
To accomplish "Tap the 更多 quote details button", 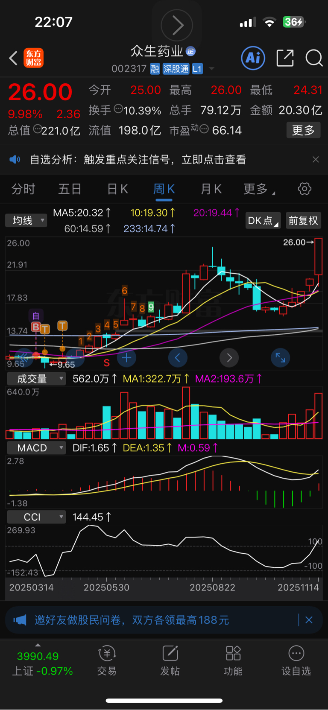I will pyautogui.click(x=303, y=130).
